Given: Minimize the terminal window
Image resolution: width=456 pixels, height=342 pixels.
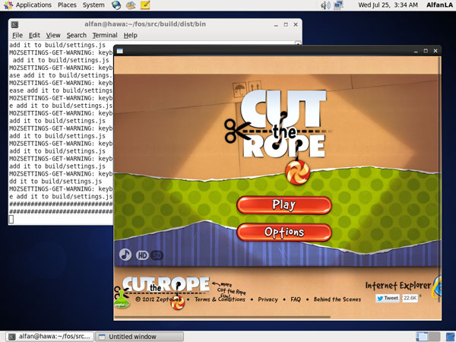Looking at the screenshot, I should pyautogui.click(x=276, y=25).
